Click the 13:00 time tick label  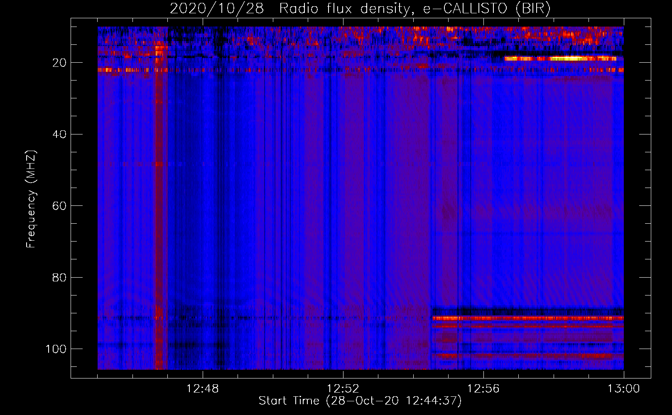(624, 389)
